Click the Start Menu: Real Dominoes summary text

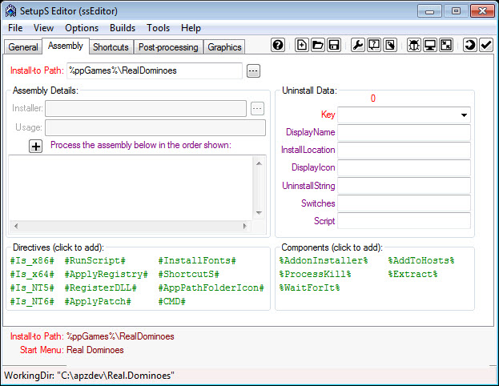(x=71, y=350)
